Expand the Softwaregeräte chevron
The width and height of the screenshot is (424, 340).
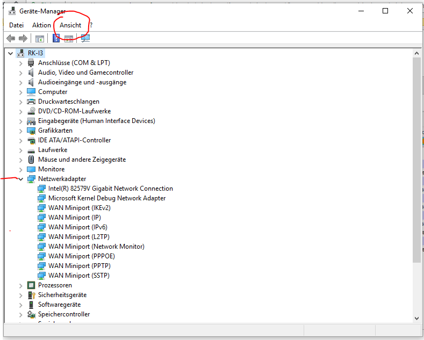click(x=21, y=306)
